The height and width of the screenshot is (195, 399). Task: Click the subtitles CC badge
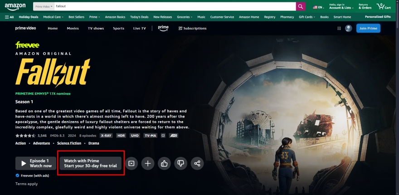click(x=163, y=136)
